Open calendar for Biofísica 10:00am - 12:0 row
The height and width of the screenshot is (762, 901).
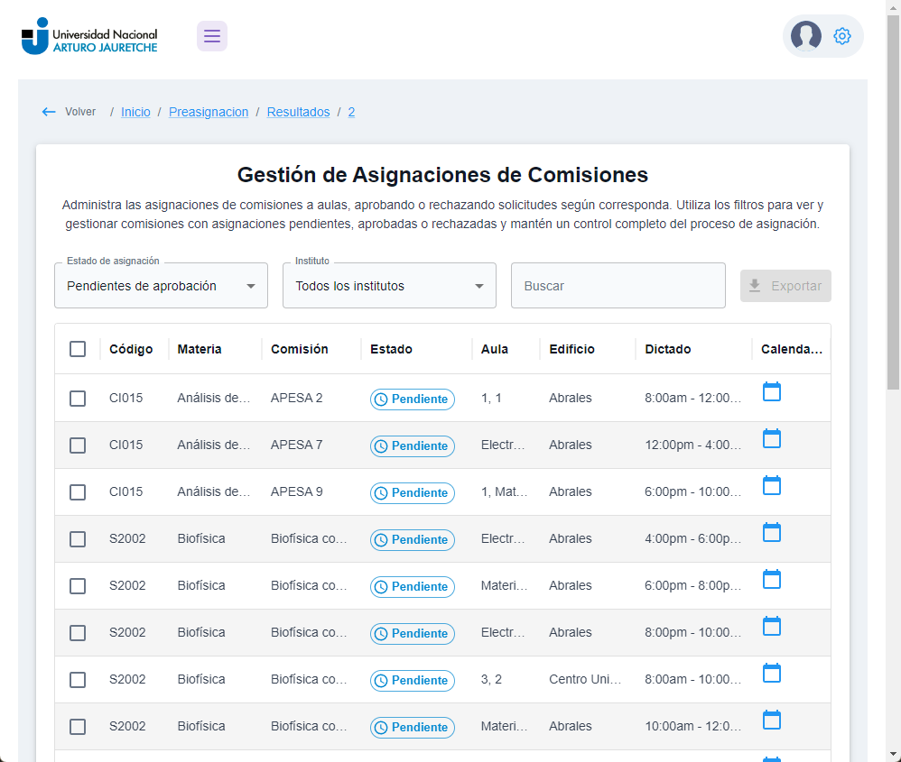[x=771, y=721]
